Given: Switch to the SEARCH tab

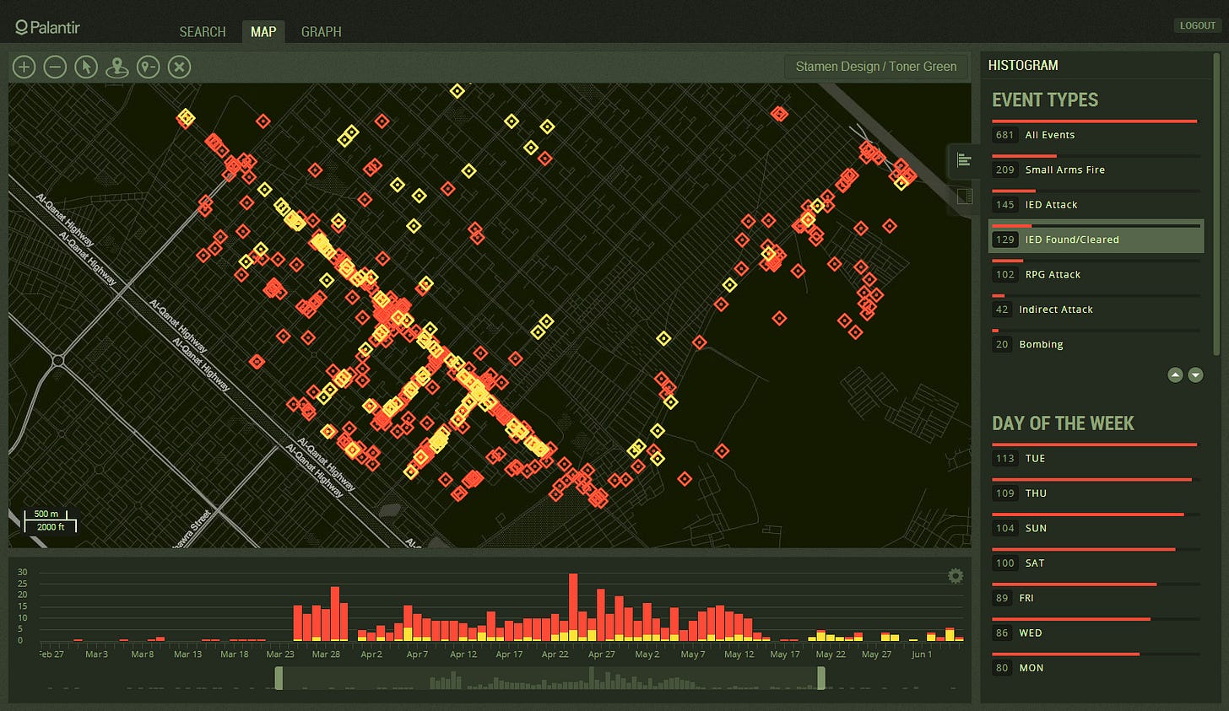Looking at the screenshot, I should click(202, 31).
